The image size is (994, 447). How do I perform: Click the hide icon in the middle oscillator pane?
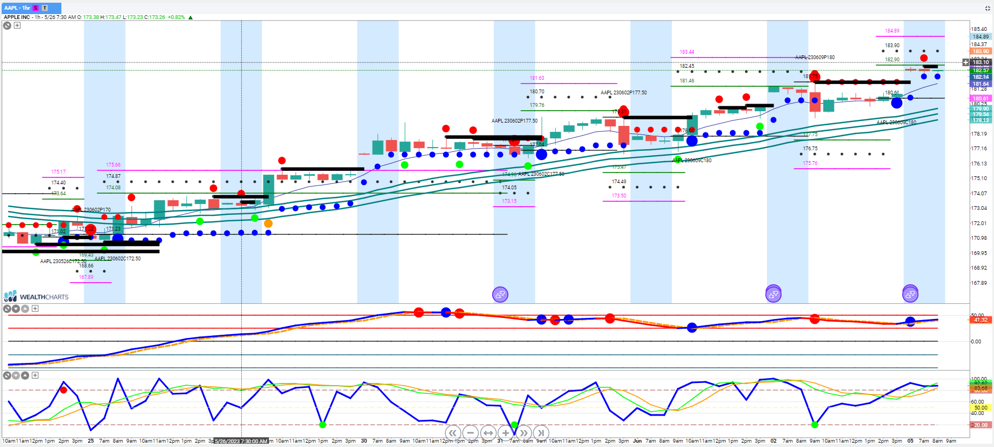click(x=7, y=309)
